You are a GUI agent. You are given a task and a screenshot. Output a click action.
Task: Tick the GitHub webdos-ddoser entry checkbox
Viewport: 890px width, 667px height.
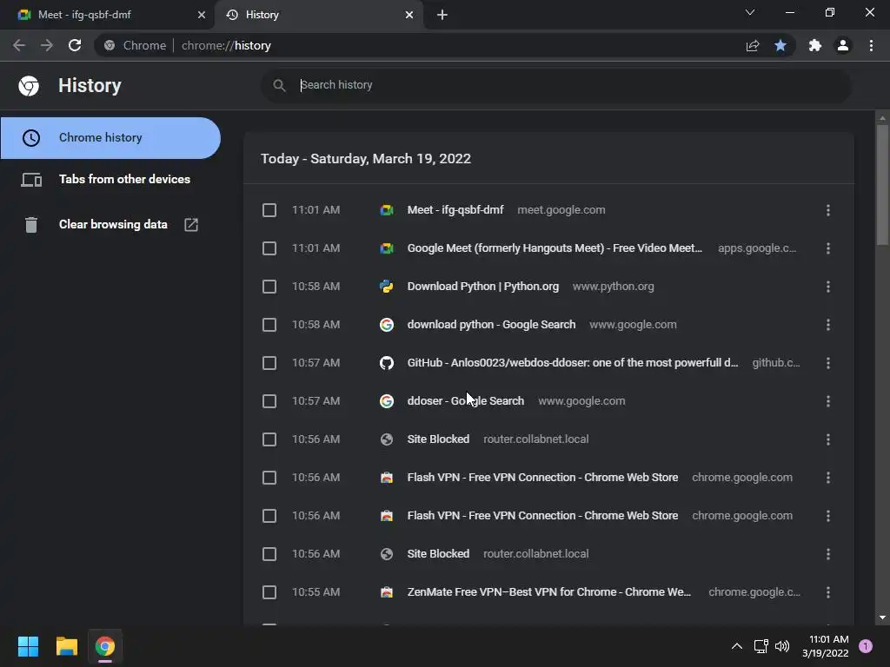(269, 363)
